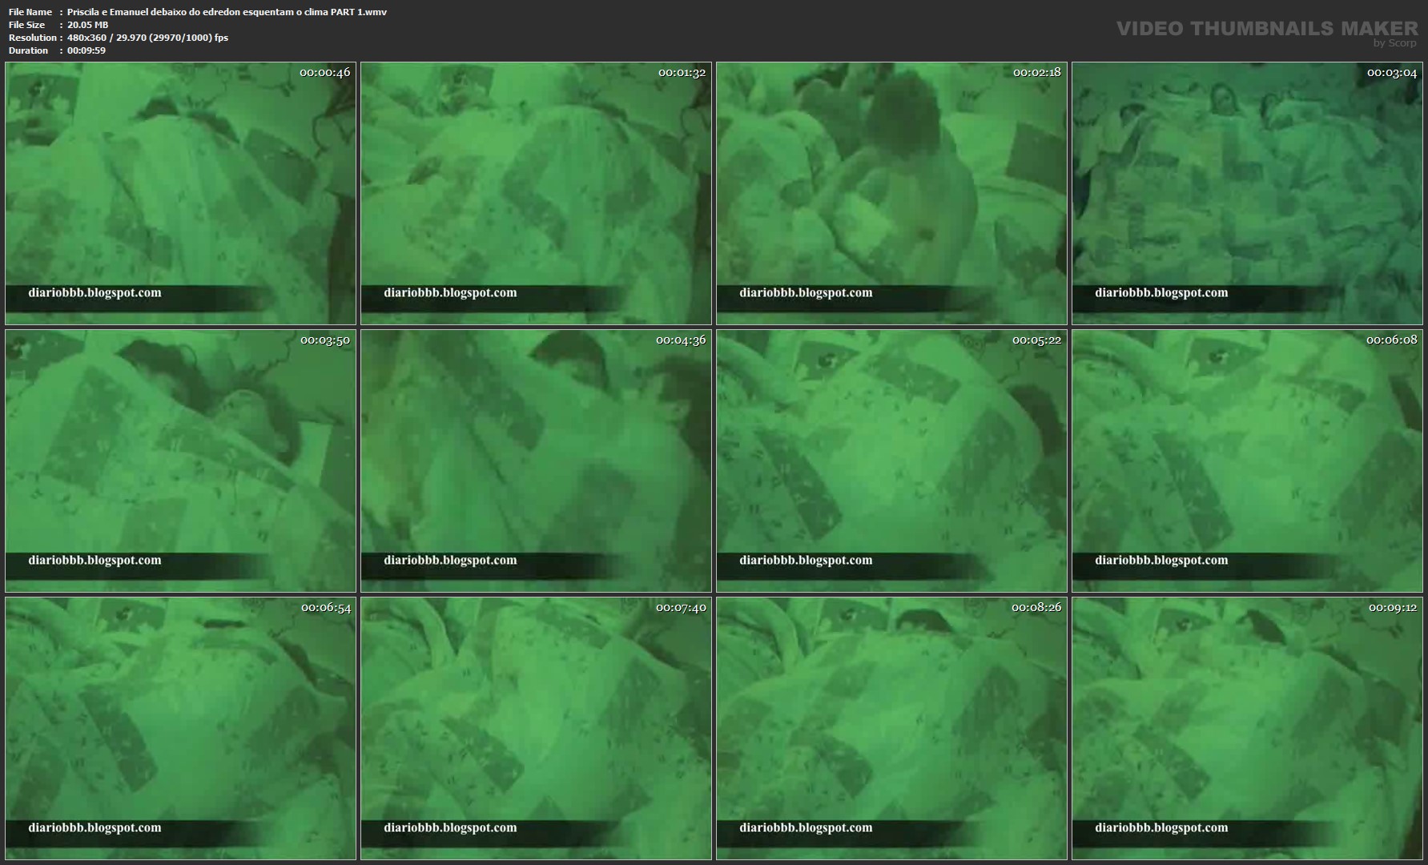
Task: Click the blogspot watermark in the 00:09:12 frame
Action: (x=1161, y=828)
